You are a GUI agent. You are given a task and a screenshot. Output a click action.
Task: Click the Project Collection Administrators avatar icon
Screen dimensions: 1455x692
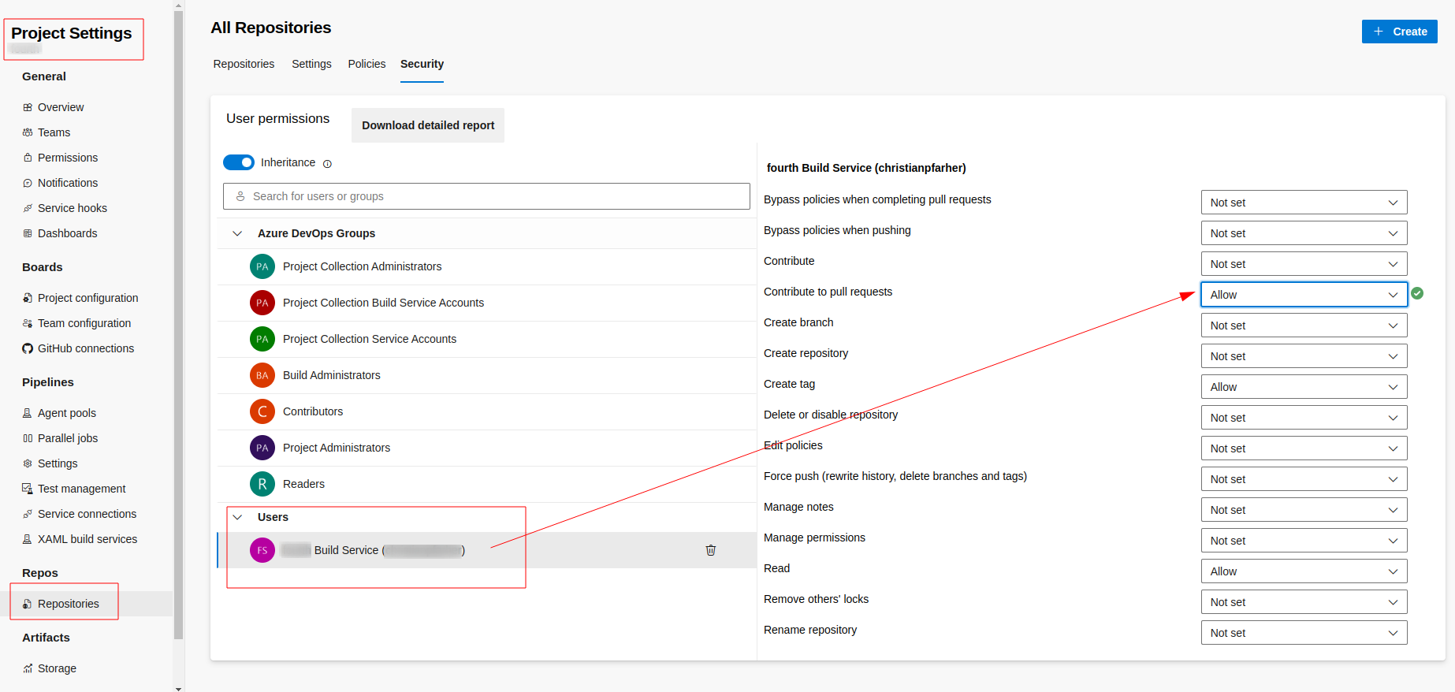tap(262, 266)
